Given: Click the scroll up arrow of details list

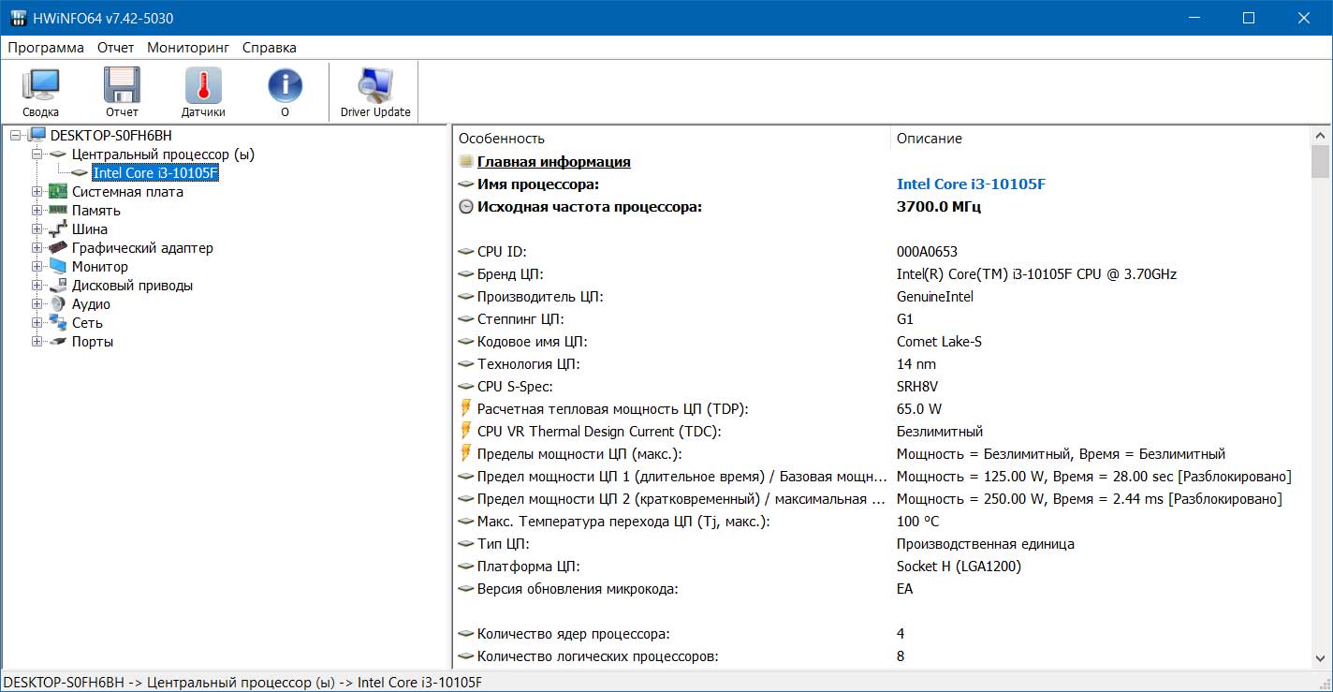Looking at the screenshot, I should (1321, 135).
